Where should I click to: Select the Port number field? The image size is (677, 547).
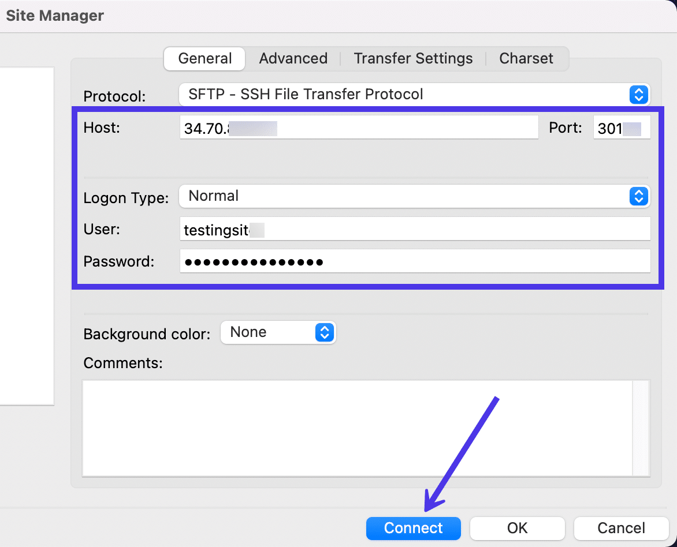point(622,128)
